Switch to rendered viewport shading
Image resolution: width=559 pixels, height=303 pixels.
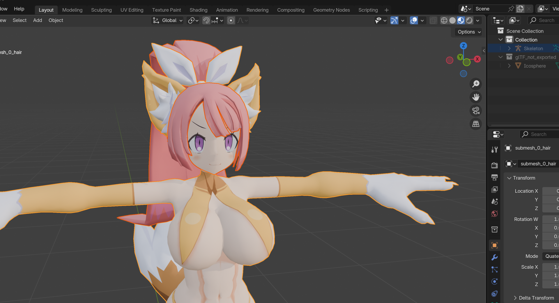469,20
